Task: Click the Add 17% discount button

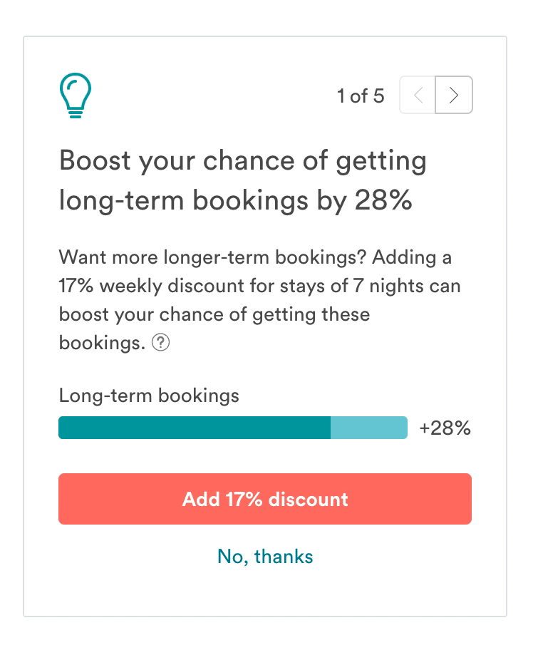Action: pos(265,499)
